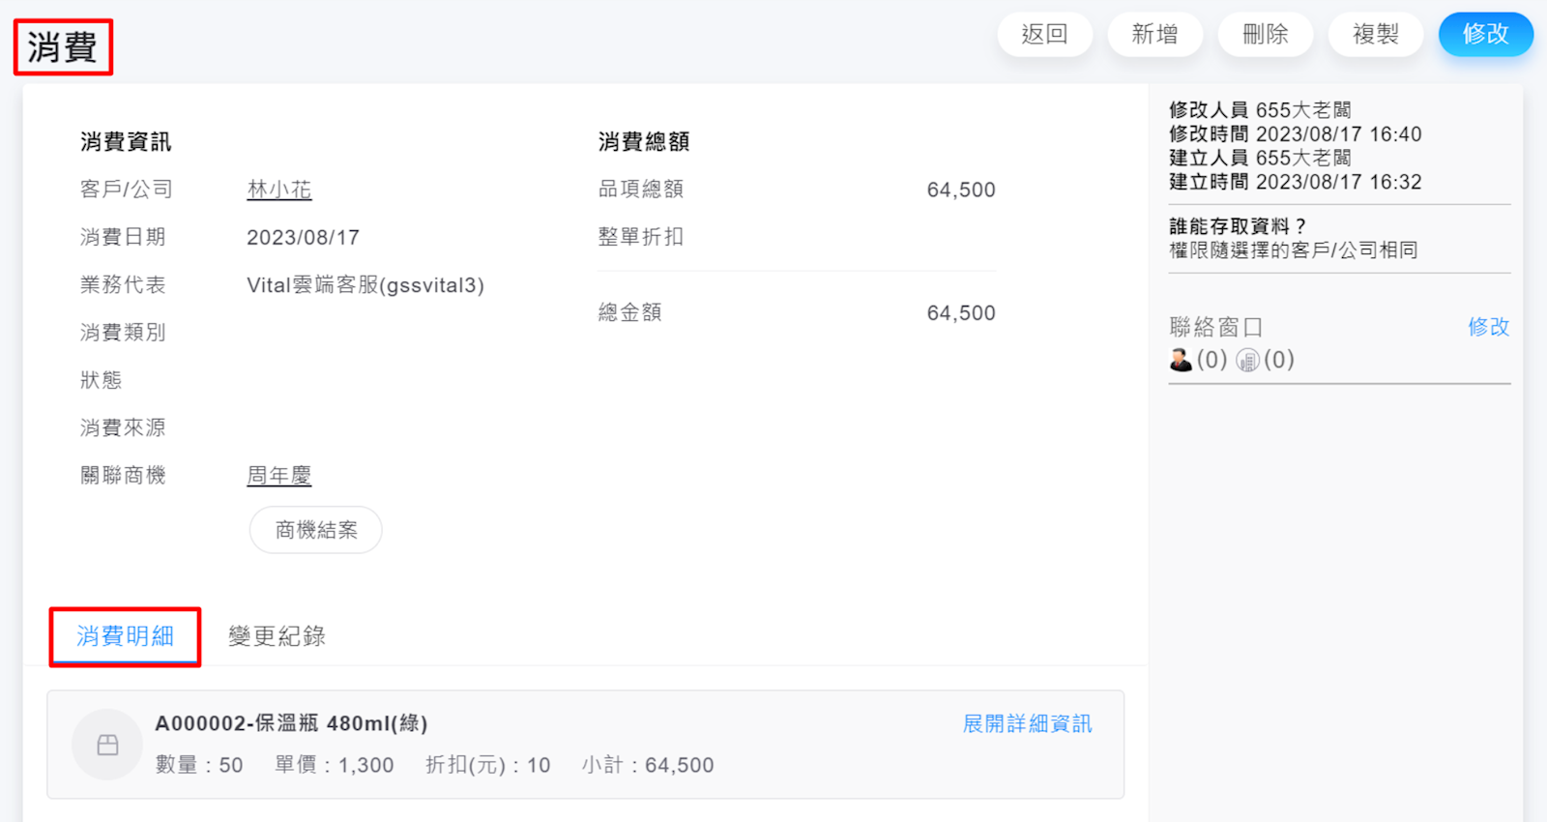This screenshot has width=1547, height=822.
Task: Switch to the 變更紀錄 tab
Action: point(277,636)
